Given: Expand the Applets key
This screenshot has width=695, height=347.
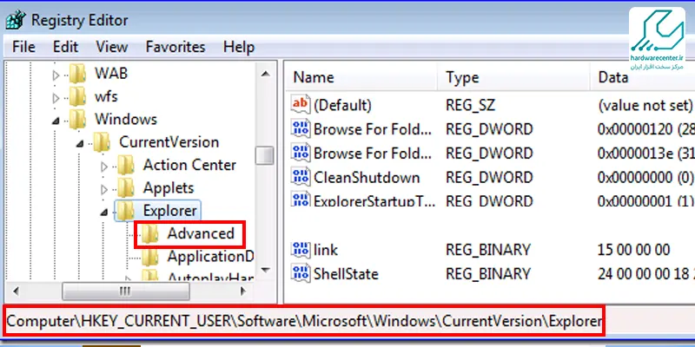Looking at the screenshot, I should coord(104,190).
